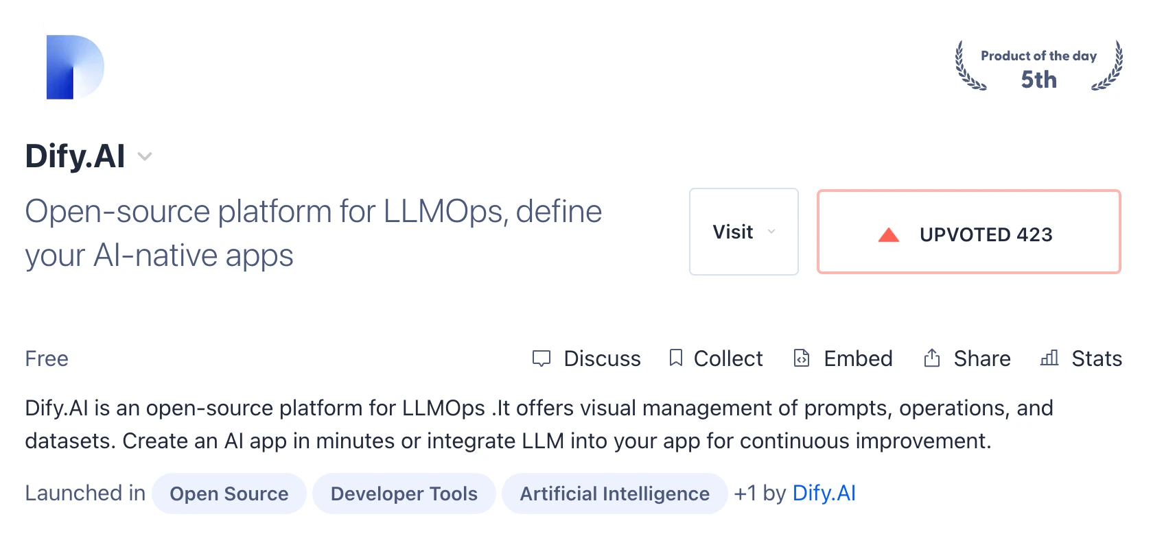Click the 'Launched in' label
The image size is (1164, 536).
(85, 493)
